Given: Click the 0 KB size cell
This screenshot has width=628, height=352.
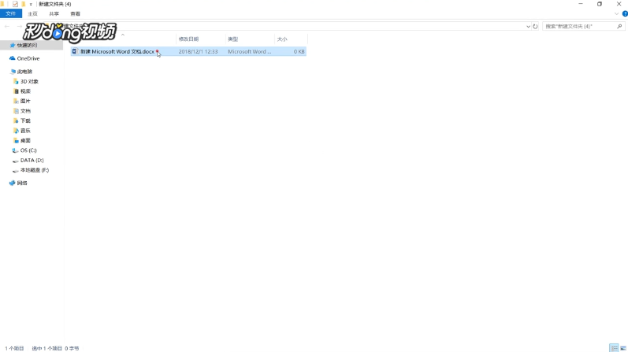Looking at the screenshot, I should tap(299, 51).
